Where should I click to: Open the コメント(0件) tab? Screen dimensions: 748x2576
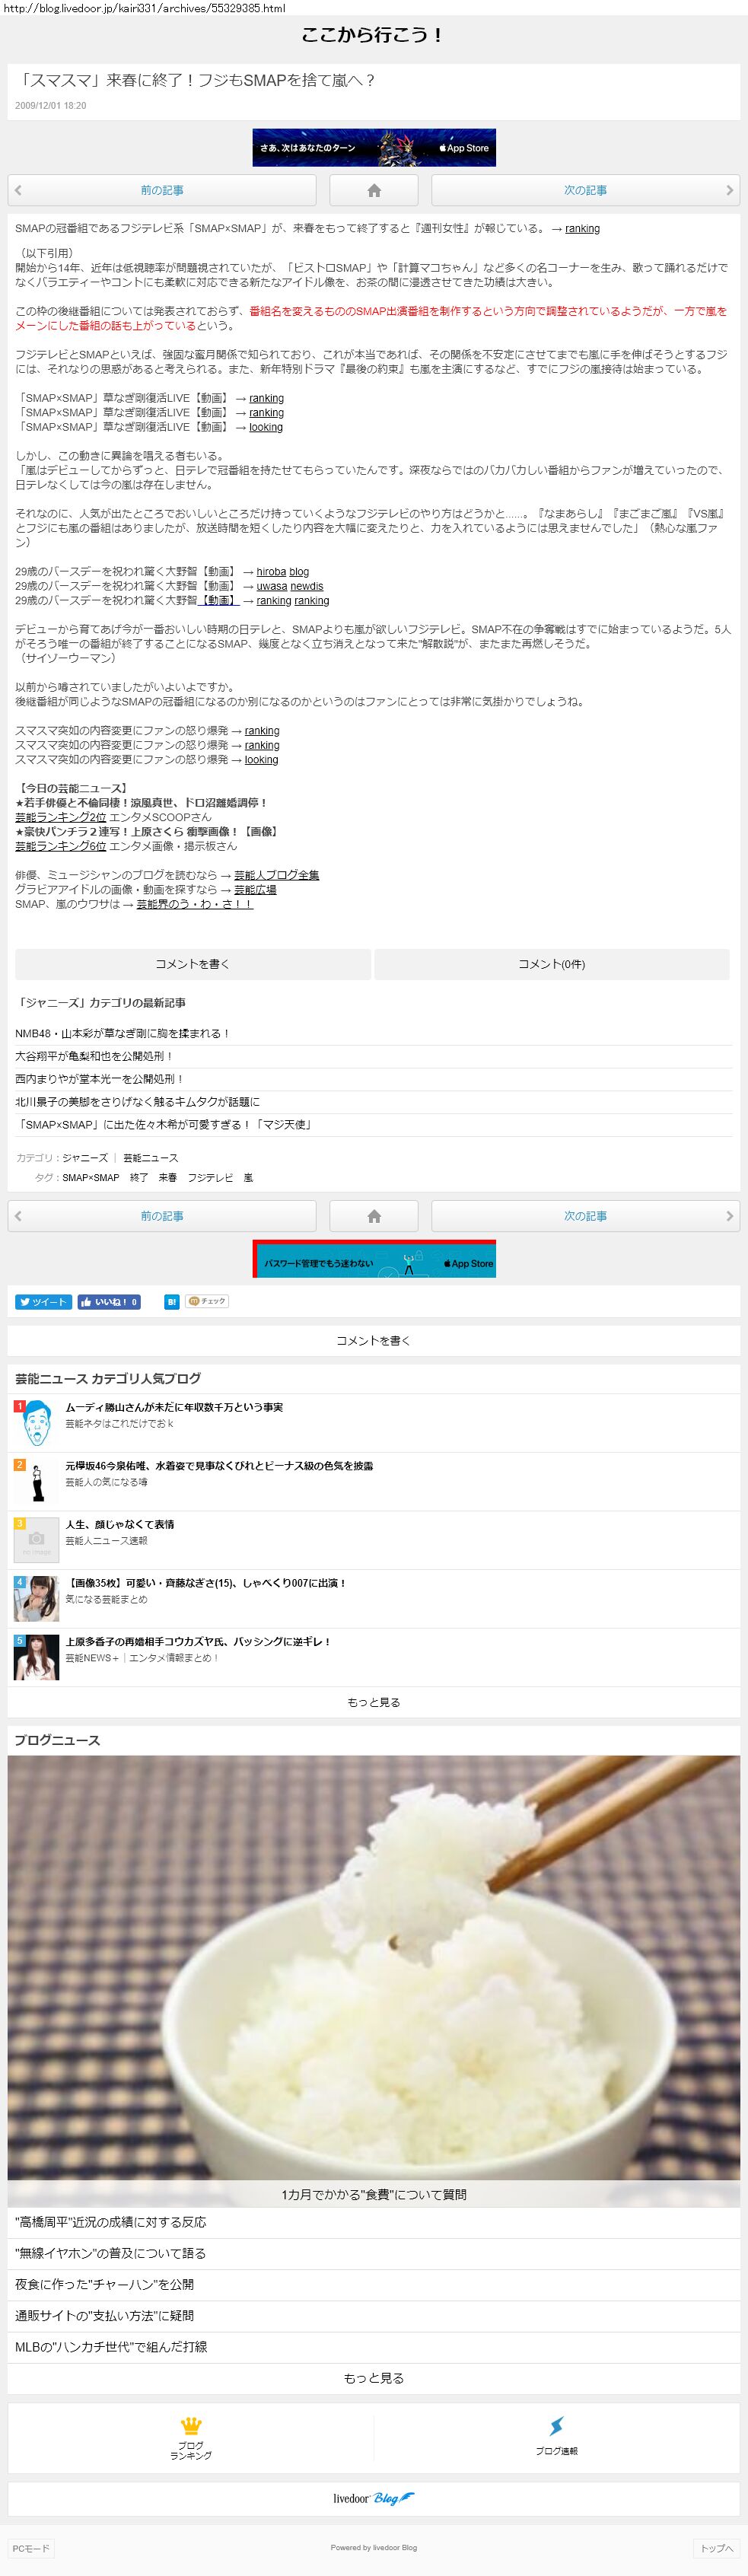(x=552, y=964)
